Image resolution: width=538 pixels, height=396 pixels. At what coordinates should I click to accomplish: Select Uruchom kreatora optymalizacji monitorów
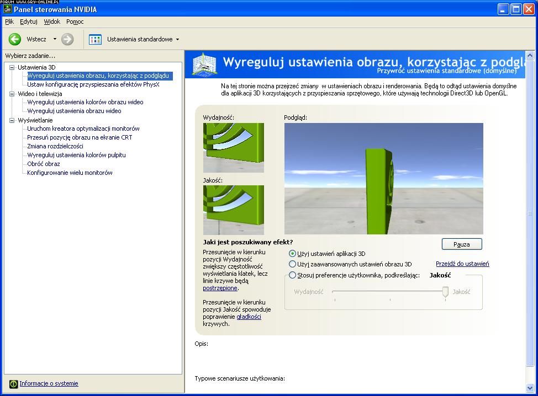click(x=83, y=129)
